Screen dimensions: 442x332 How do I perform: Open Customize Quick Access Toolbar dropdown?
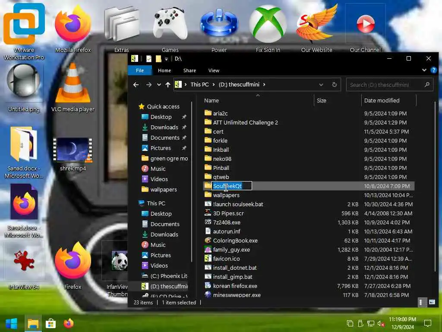coord(166,59)
